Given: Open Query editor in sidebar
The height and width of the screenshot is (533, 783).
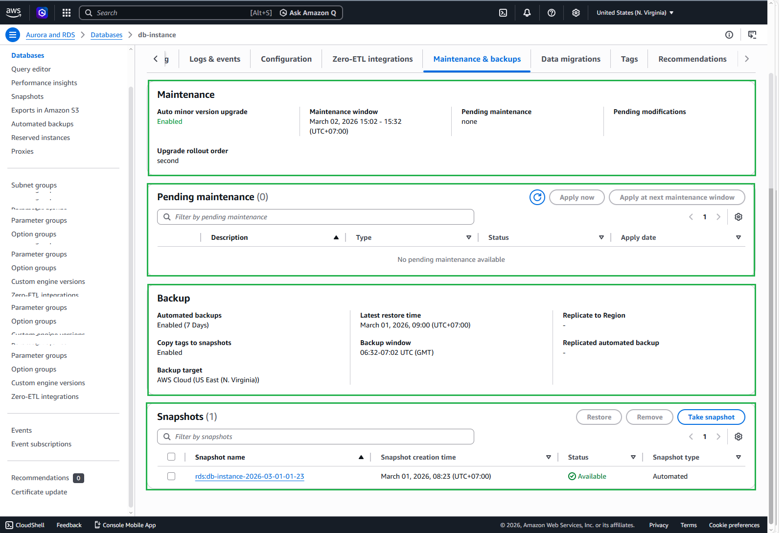Looking at the screenshot, I should point(31,69).
